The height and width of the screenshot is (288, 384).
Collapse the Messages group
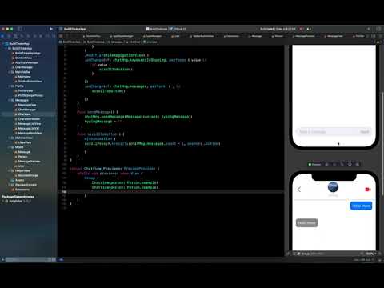[x=10, y=100]
